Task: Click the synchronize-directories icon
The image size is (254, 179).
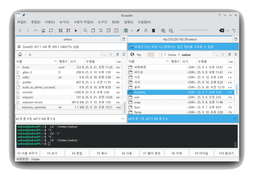Action: pyautogui.click(x=101, y=31)
